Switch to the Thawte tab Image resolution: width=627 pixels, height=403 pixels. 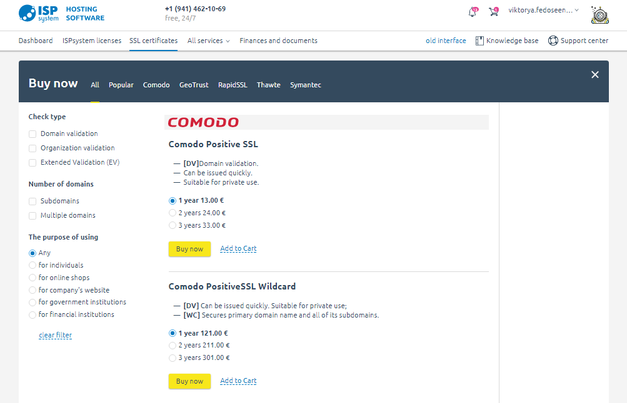[269, 85]
